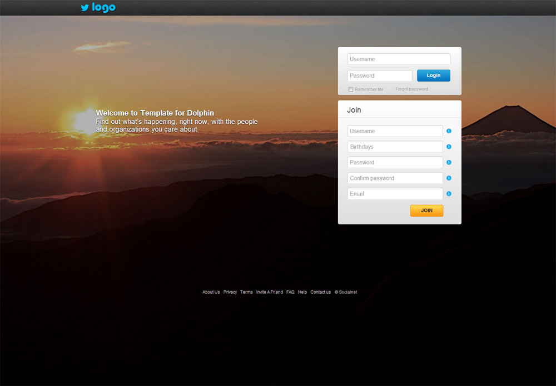Click the info icon beside Confirm password
The width and height of the screenshot is (556, 386).
click(x=449, y=178)
